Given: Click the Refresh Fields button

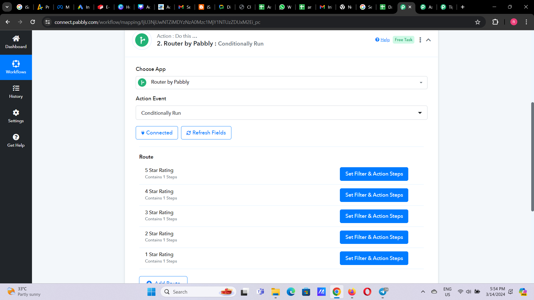Looking at the screenshot, I should pos(206,133).
